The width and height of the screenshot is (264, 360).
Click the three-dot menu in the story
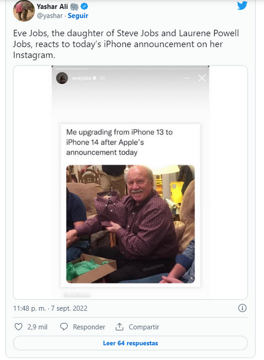click(x=187, y=78)
